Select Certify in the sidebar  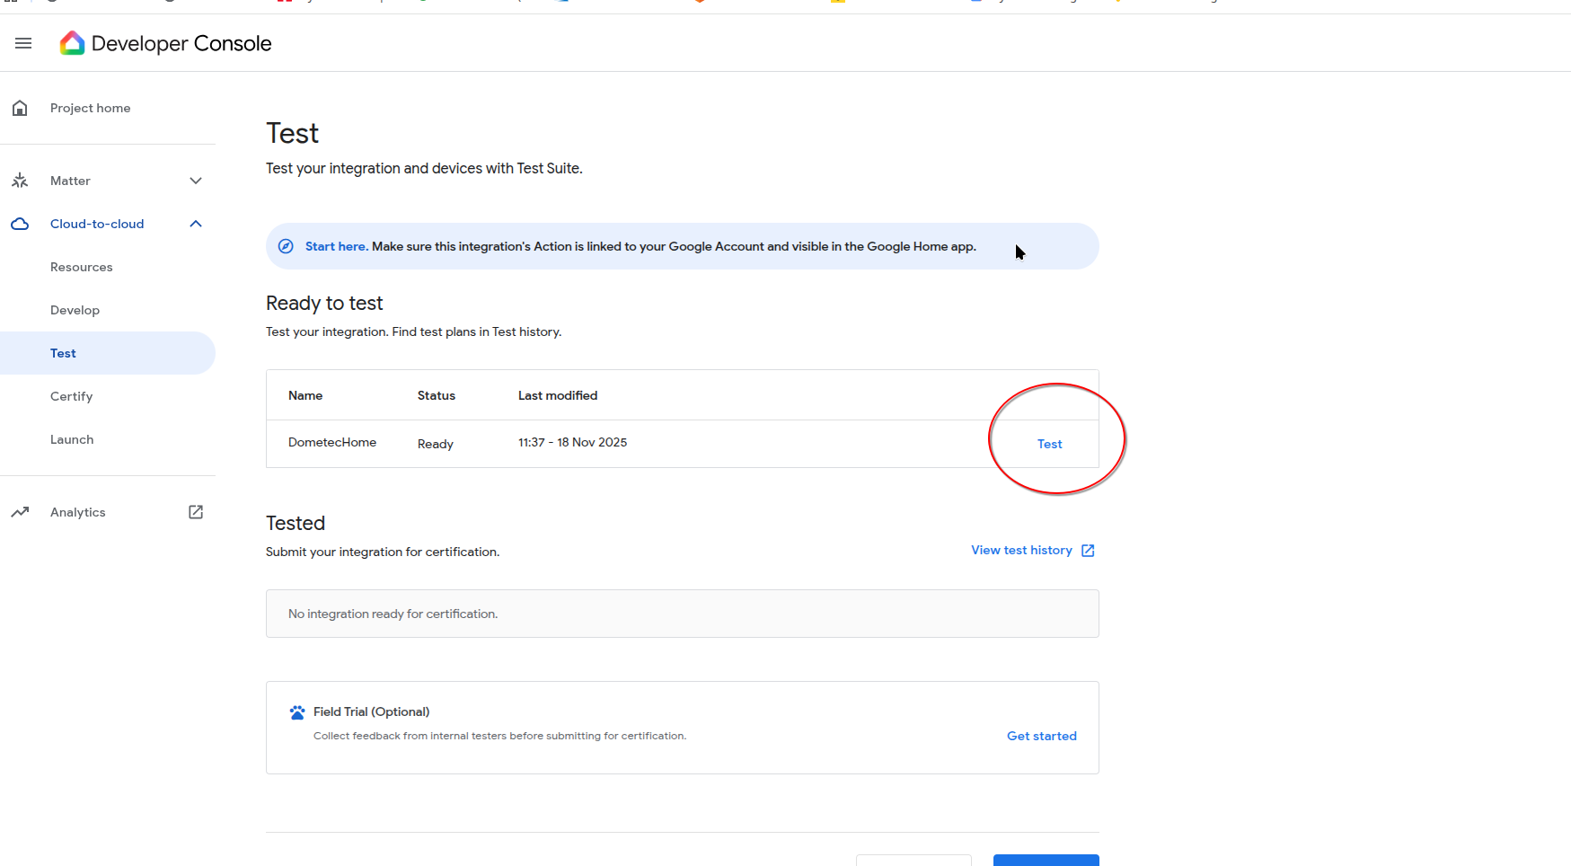(72, 396)
